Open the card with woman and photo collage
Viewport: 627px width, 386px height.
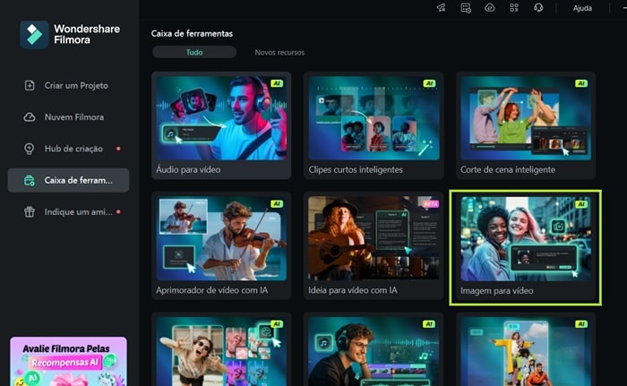[x=221, y=349]
